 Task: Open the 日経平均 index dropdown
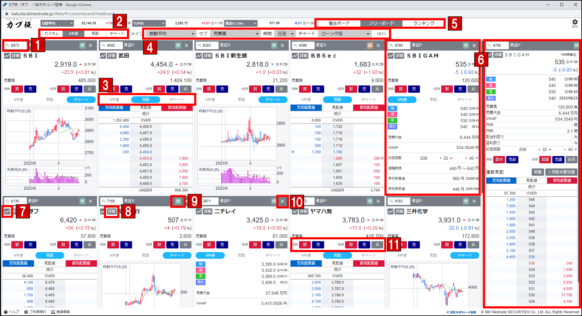point(57,23)
